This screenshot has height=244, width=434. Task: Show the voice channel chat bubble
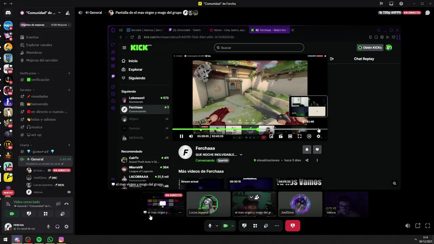pos(428,13)
